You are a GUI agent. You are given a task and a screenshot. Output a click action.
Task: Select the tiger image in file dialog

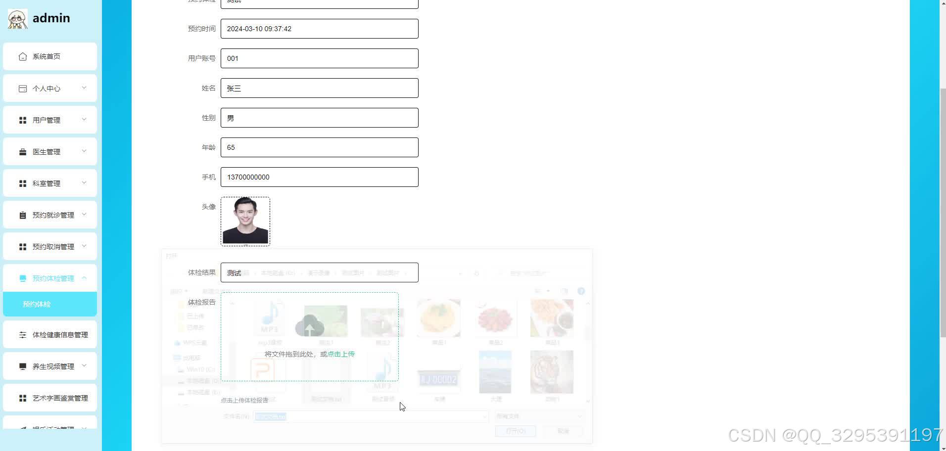pos(552,372)
